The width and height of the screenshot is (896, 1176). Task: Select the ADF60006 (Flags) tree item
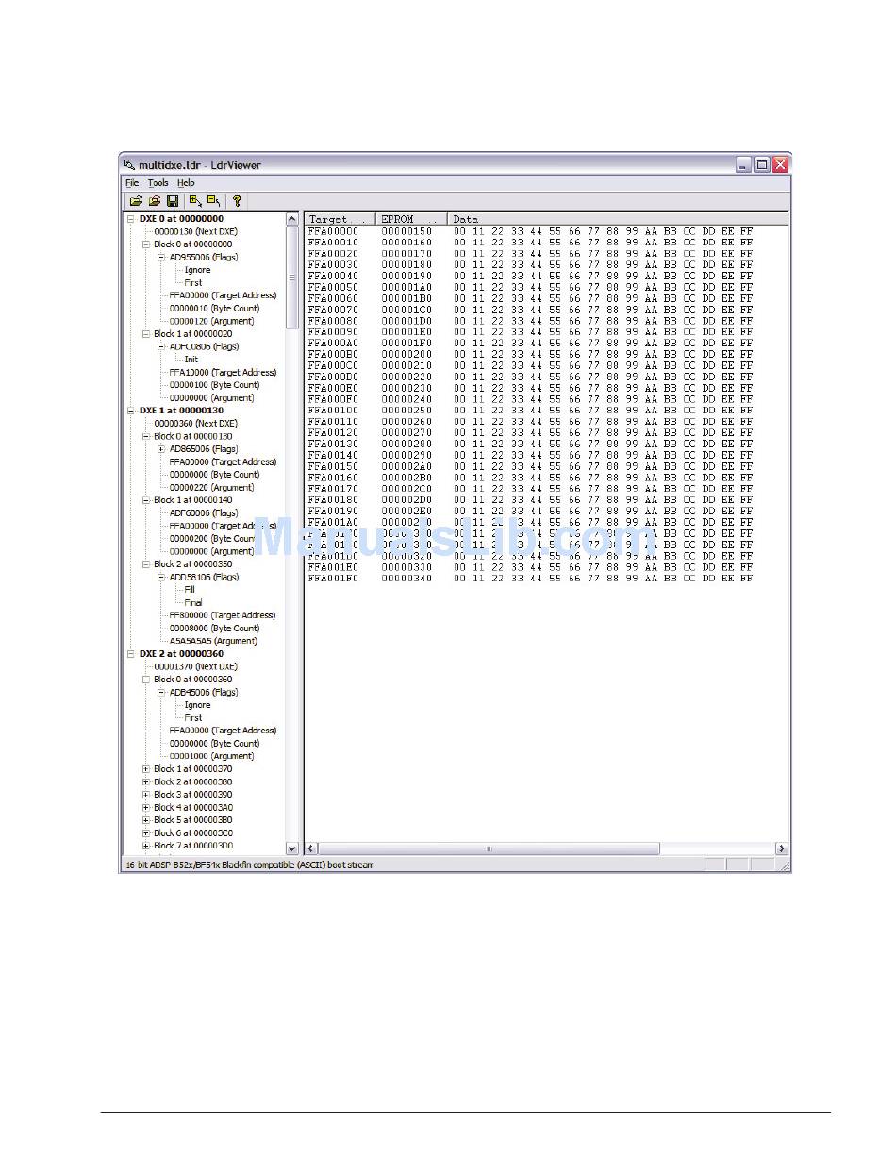click(x=203, y=513)
